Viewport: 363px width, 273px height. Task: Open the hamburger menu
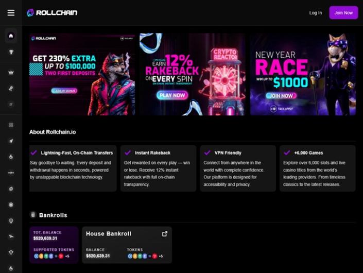tap(11, 13)
